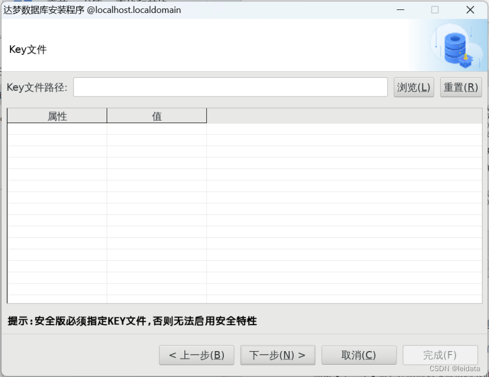Screen dimensions: 489x377
Task: Go back with 上一步(B) button
Action: click(x=196, y=355)
